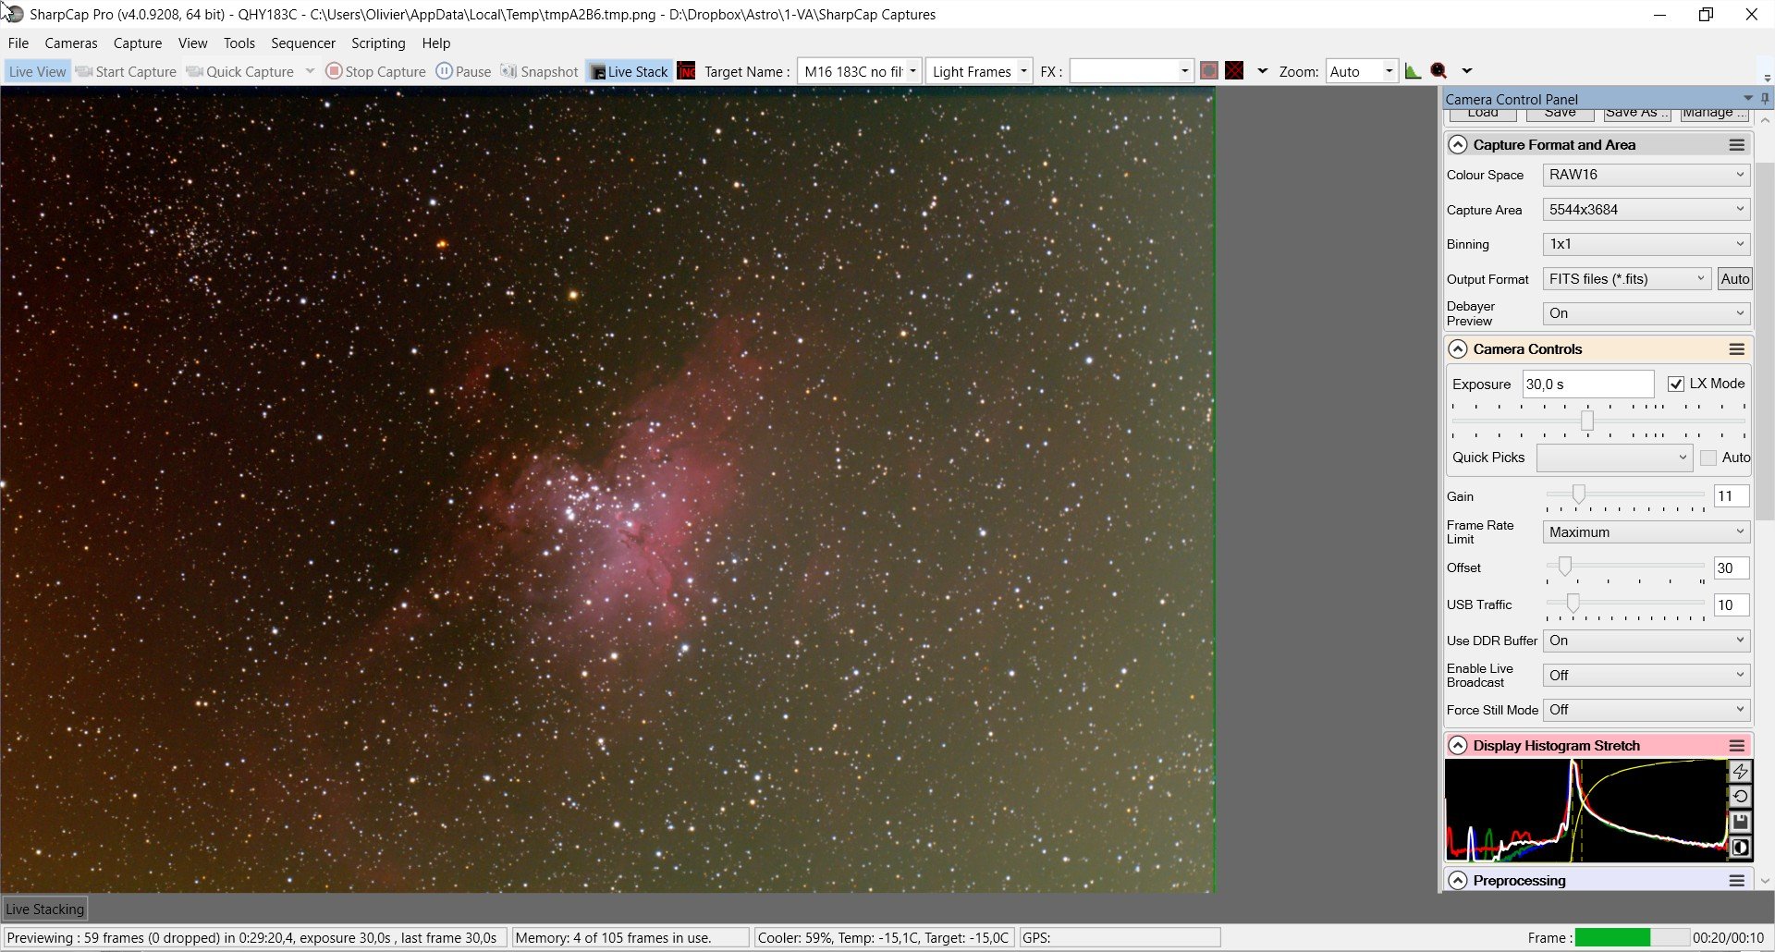Reset the histogram stretch with the circular arrow icon
The height and width of the screenshot is (952, 1775).
coord(1740,797)
